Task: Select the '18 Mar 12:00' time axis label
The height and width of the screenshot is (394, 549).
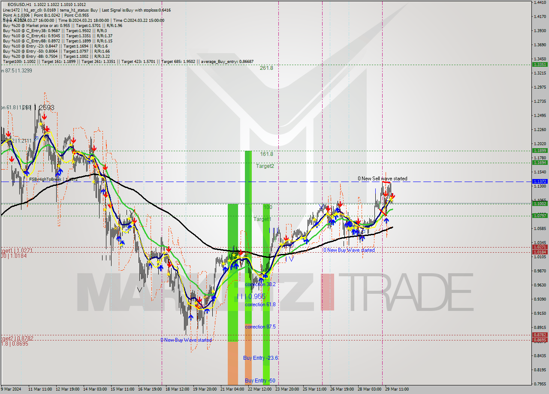Action: click(x=177, y=389)
